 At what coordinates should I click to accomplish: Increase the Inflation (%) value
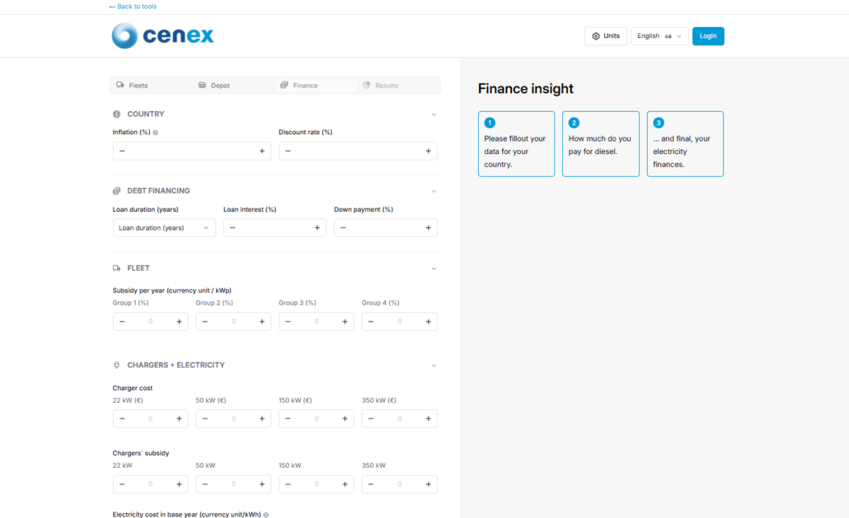(x=262, y=151)
